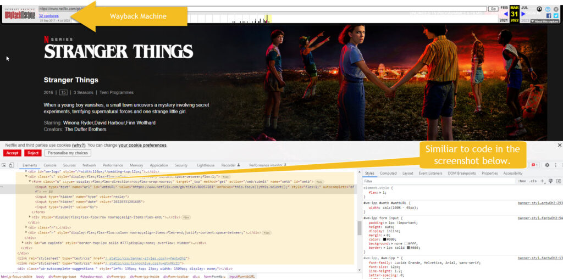Select the DOM Breakpoints pane tab
The height and width of the screenshot is (279, 563).
(x=461, y=173)
